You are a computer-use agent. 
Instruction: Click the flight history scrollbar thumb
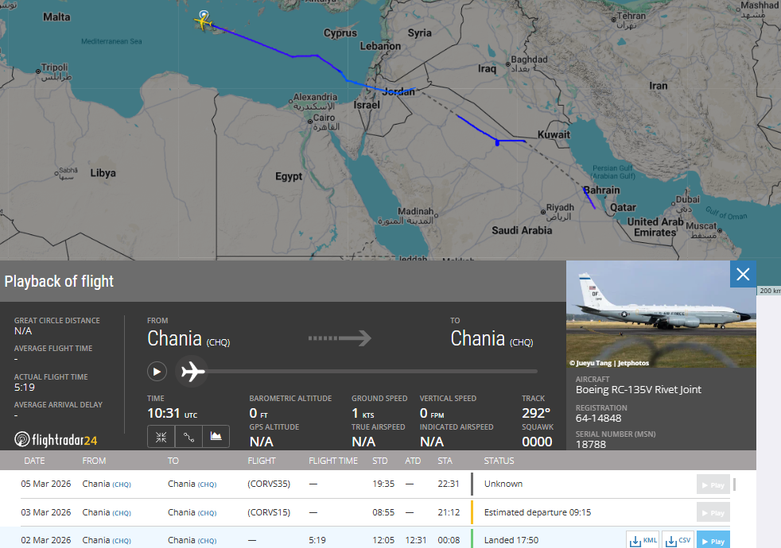[734, 484]
